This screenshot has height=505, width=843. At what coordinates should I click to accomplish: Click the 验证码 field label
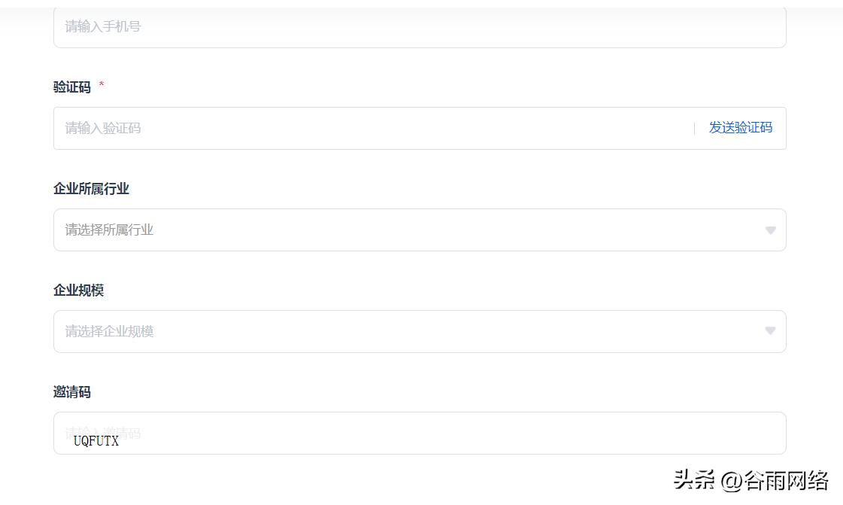coord(72,87)
